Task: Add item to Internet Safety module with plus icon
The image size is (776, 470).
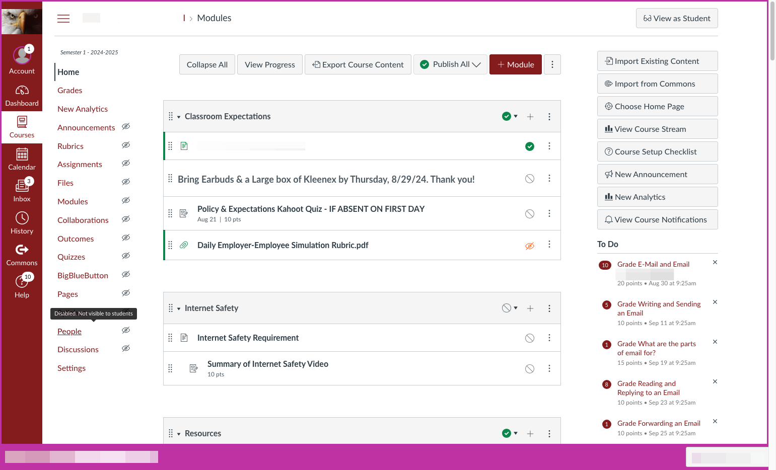Action: coord(530,308)
